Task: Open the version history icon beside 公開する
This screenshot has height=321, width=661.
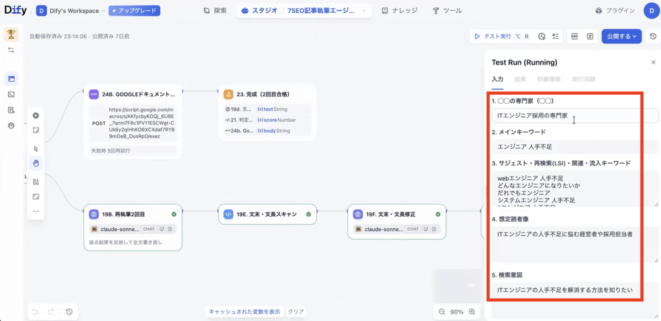Action: (653, 36)
